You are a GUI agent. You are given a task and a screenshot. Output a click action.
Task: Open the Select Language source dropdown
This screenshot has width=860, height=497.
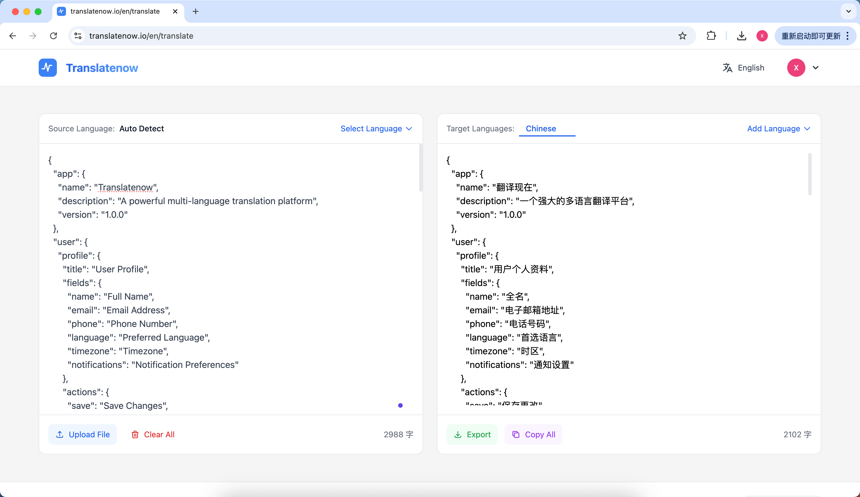[377, 129]
